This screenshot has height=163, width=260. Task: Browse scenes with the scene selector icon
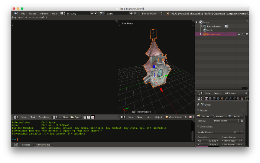pos(102,13)
